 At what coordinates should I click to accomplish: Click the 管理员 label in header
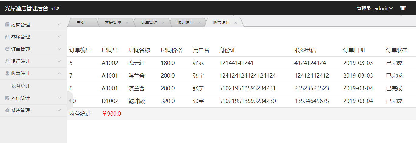(x=364, y=8)
